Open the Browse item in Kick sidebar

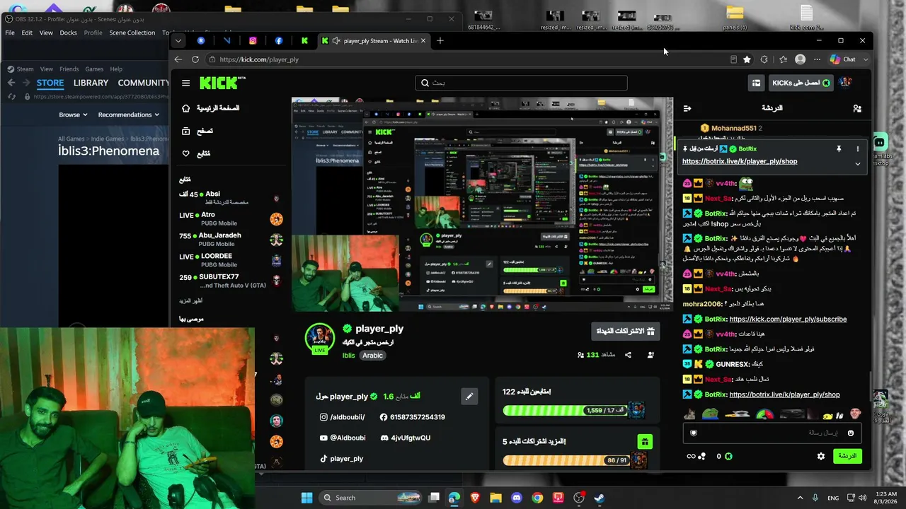coord(197,131)
